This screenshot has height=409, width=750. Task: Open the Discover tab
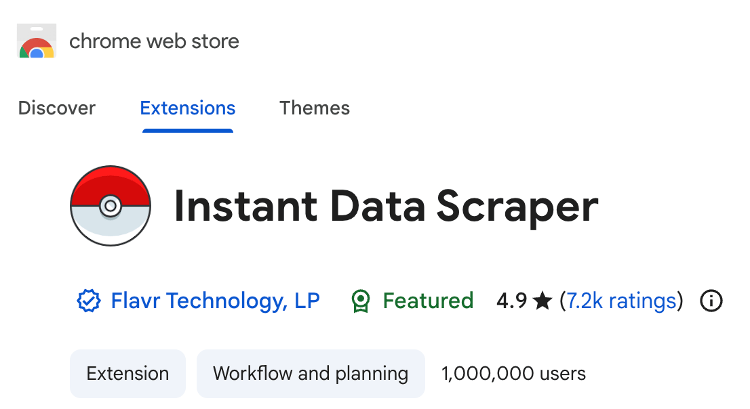coord(57,108)
